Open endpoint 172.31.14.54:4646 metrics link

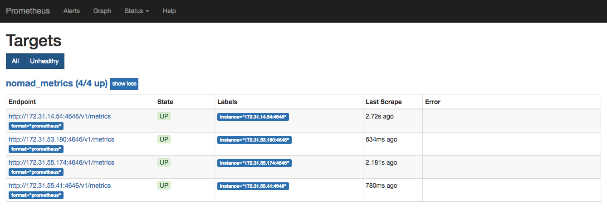tap(59, 116)
